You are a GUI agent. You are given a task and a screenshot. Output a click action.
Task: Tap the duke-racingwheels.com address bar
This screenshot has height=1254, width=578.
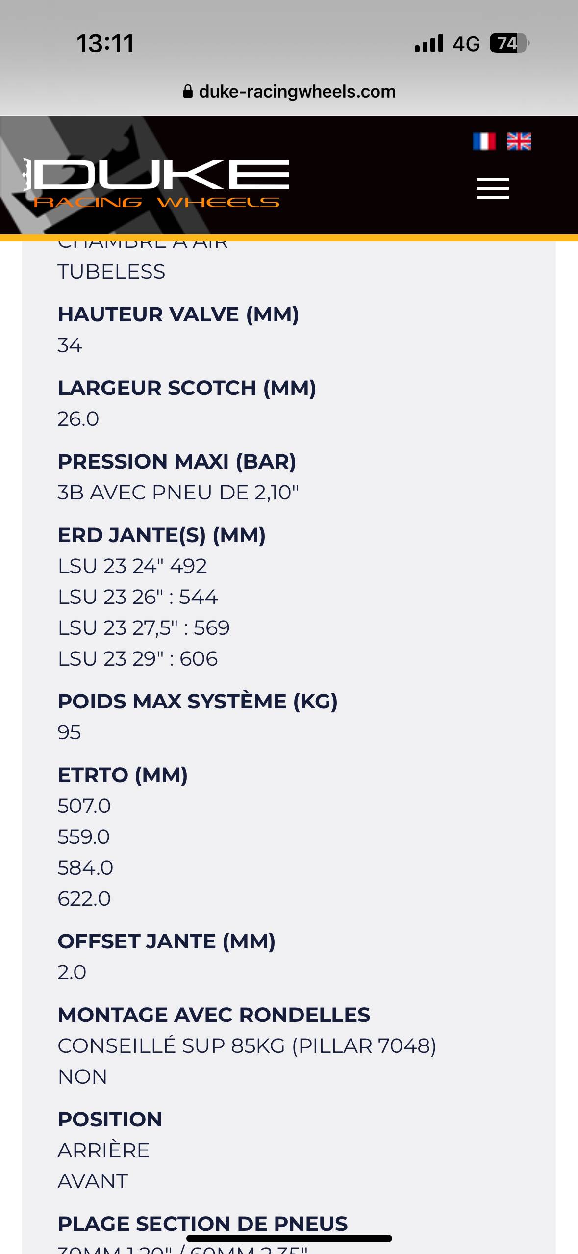pos(289,92)
